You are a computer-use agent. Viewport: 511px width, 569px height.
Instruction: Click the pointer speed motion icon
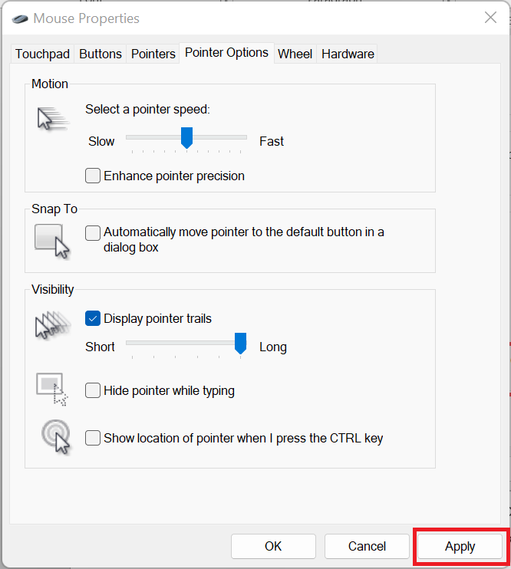tap(52, 120)
